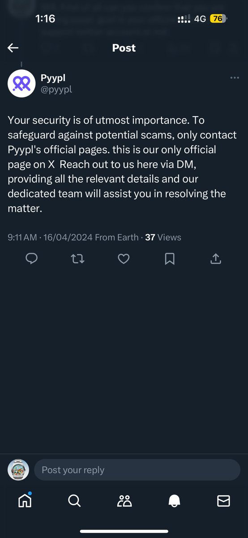Tap the back arrow icon

tap(13, 48)
